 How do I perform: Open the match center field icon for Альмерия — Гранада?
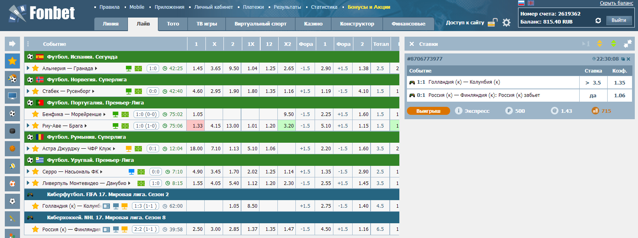138,69
